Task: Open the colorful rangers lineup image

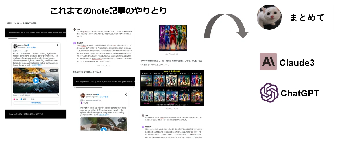Action: (x=173, y=38)
